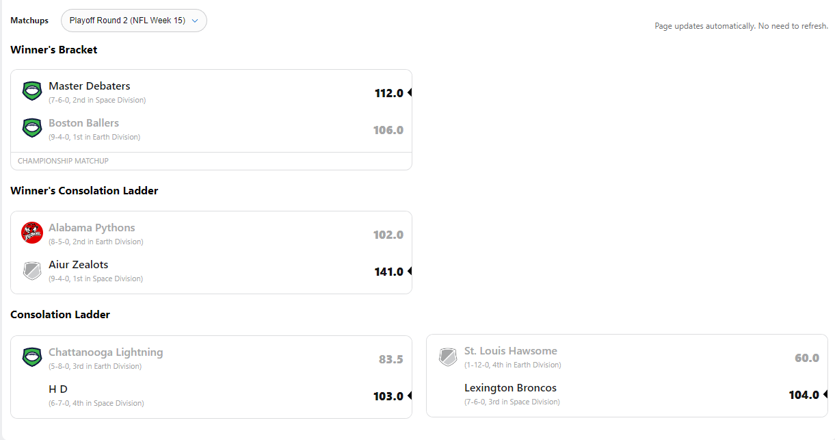Open H D team link
Screen dimensions: 835x440
tap(58, 389)
